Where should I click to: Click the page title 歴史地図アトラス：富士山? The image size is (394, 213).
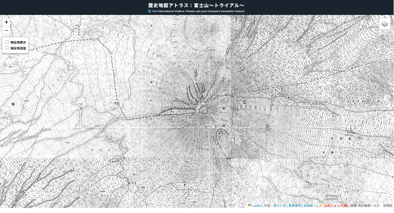[x=196, y=5]
